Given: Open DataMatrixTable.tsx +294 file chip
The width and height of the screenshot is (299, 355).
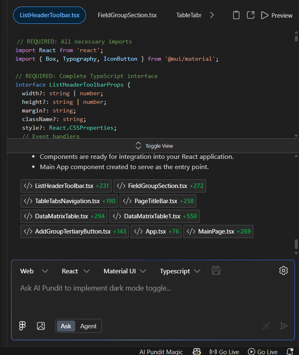Looking at the screenshot, I should click(x=64, y=216).
